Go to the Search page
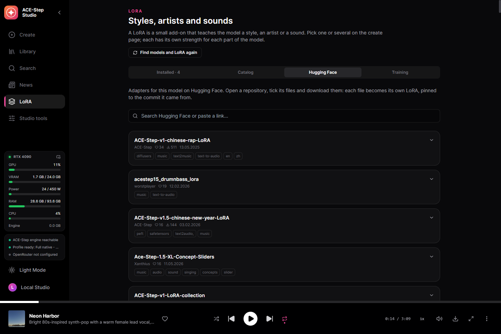This screenshot has height=334, width=501. (34, 68)
